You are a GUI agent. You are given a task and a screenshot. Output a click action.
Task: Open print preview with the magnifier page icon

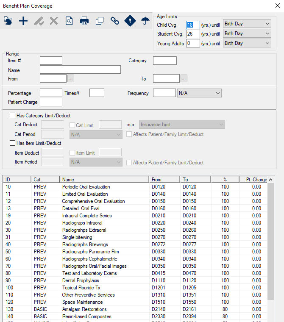point(69,21)
